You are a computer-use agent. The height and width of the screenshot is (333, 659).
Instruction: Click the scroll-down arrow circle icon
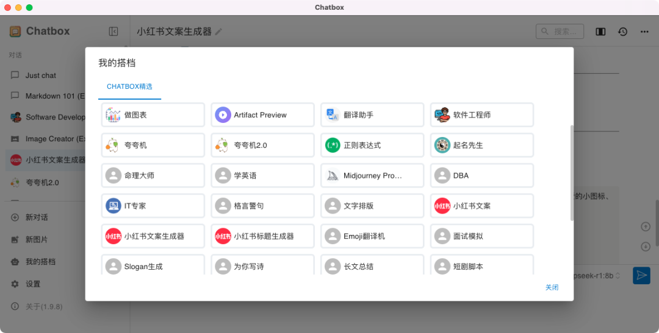646,247
